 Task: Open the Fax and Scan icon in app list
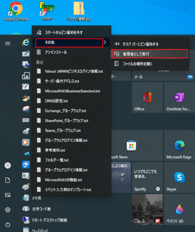(x=26, y=131)
